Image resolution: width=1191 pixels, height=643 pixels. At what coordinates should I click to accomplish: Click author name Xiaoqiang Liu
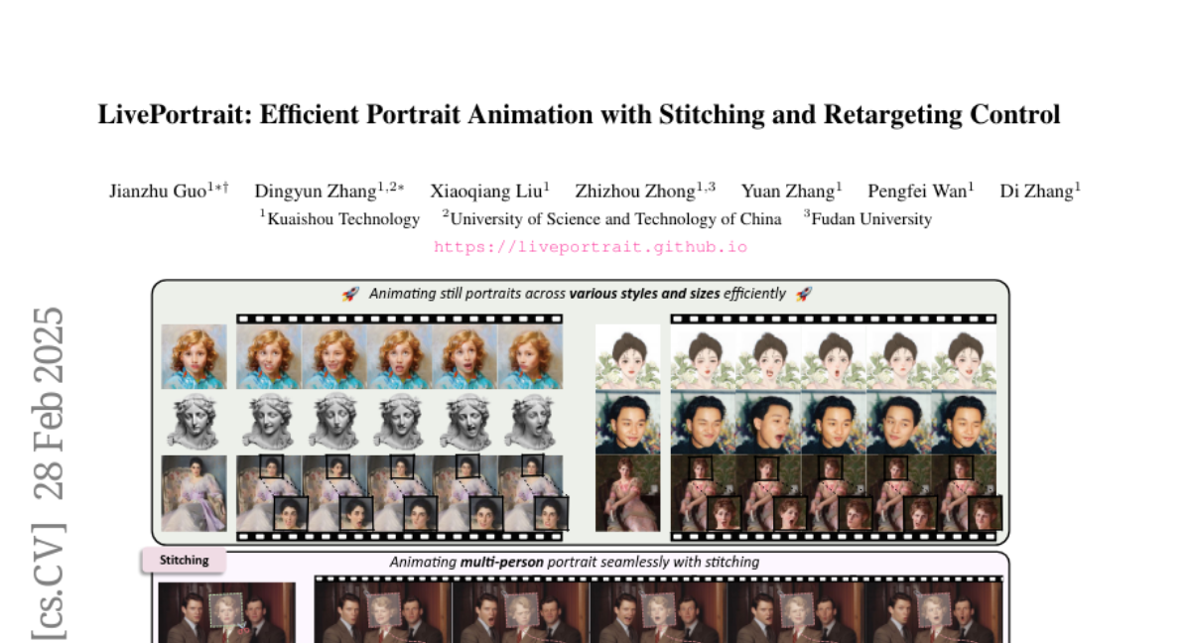487,192
